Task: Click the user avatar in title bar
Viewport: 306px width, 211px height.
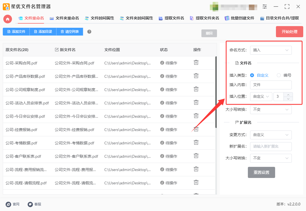Action: tap(214, 7)
